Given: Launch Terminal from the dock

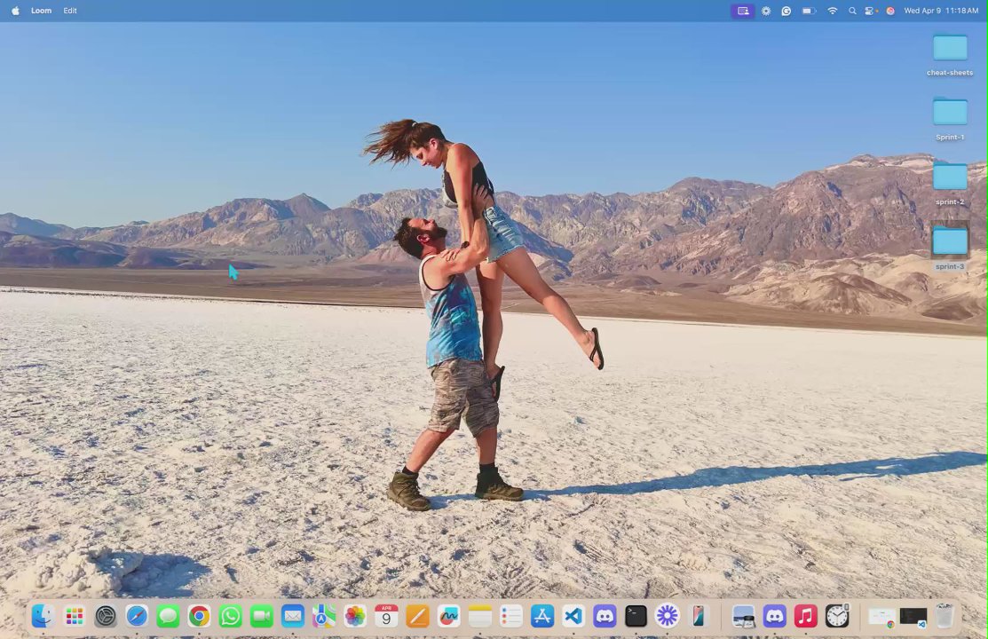Looking at the screenshot, I should (x=636, y=616).
